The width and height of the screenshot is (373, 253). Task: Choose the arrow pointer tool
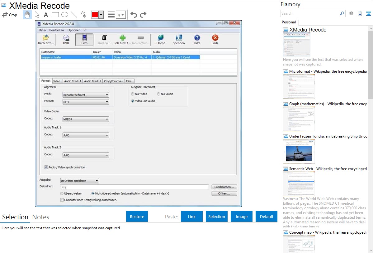(x=37, y=15)
